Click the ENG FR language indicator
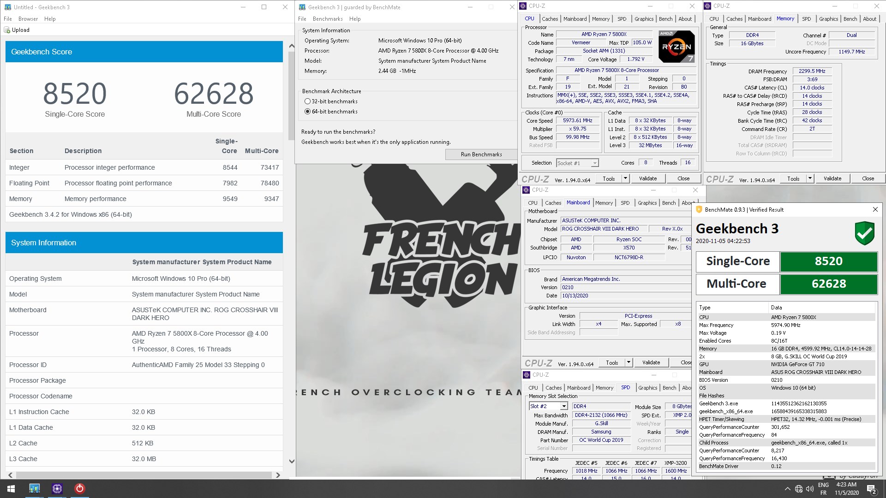The width and height of the screenshot is (886, 498). [823, 489]
